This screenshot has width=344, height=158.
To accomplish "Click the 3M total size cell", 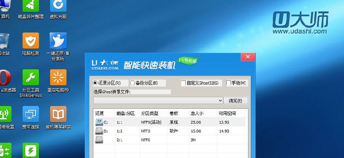I will (193, 140).
